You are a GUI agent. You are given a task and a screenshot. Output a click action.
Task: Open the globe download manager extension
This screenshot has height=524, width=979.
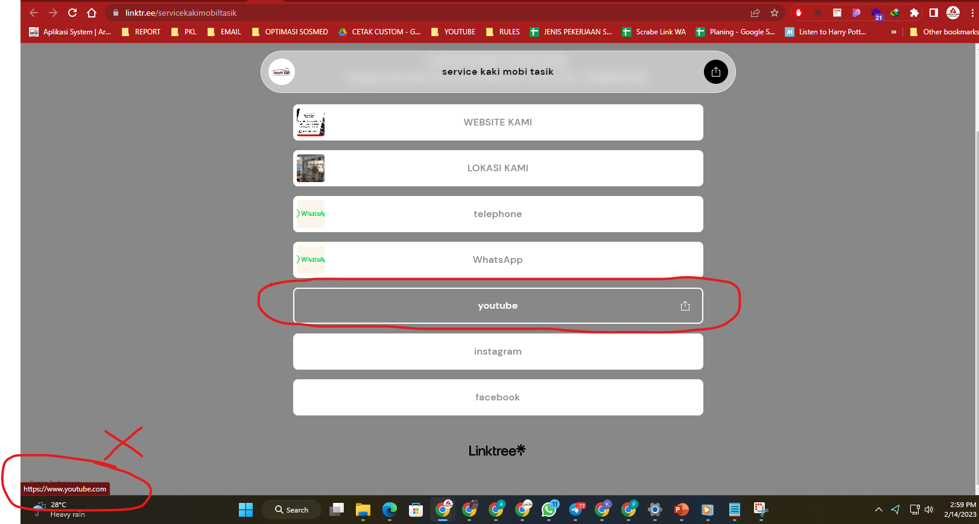pos(895,13)
